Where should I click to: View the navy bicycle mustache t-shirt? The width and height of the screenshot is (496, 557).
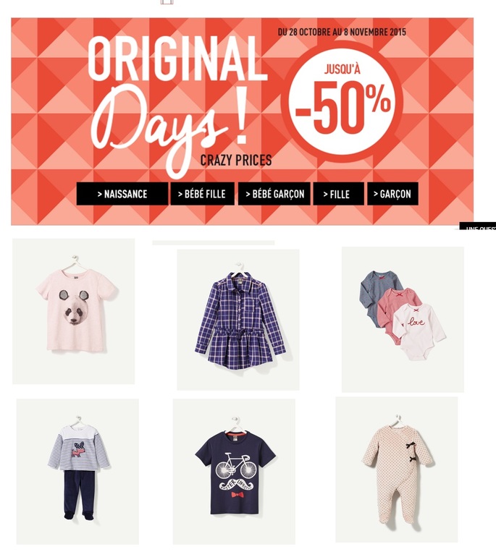pos(234,472)
